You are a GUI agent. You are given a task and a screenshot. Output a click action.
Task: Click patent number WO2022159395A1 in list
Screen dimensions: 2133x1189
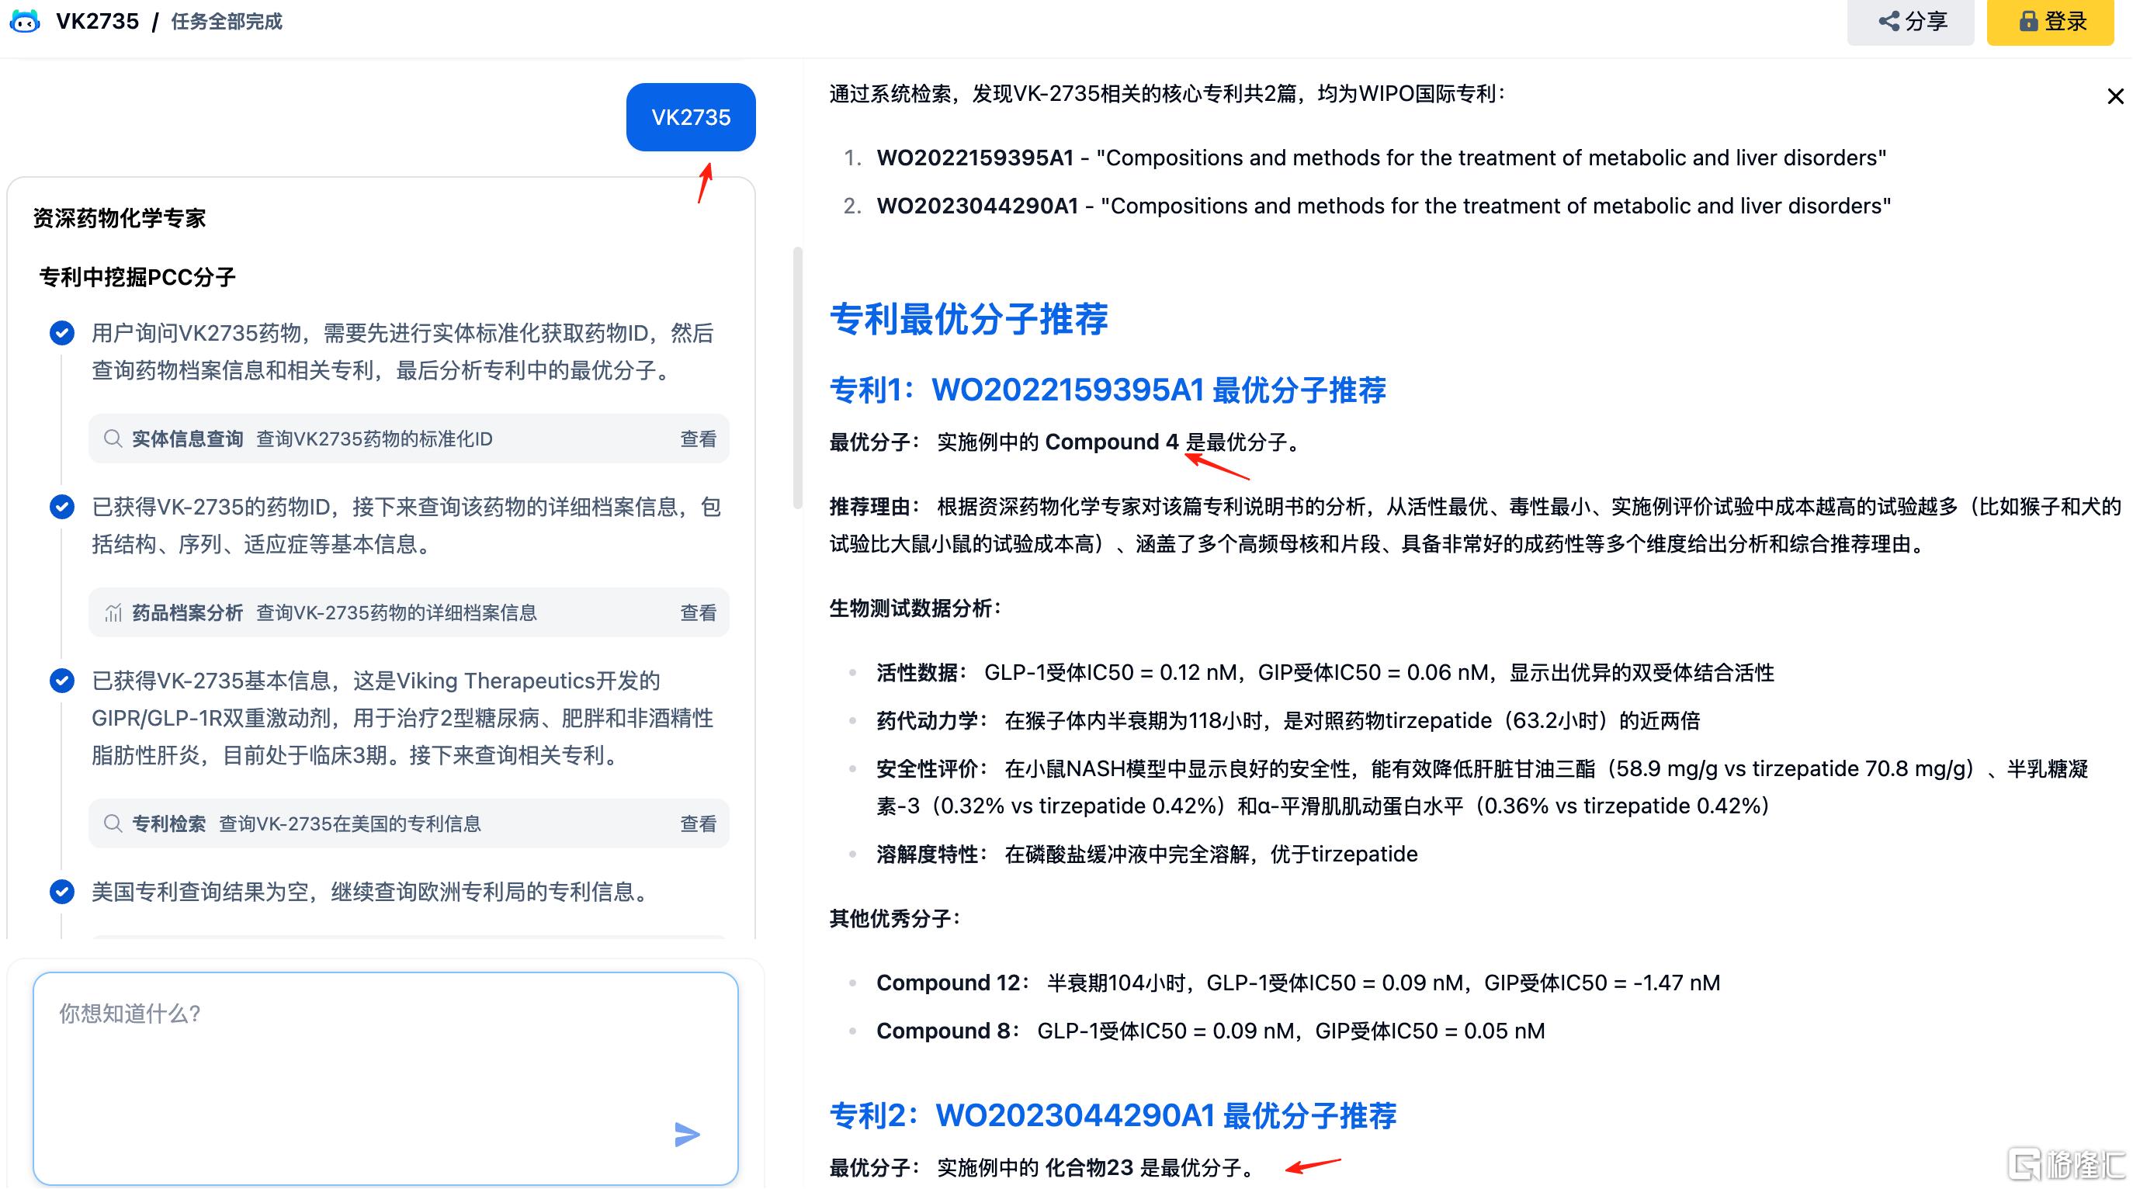[x=975, y=158]
